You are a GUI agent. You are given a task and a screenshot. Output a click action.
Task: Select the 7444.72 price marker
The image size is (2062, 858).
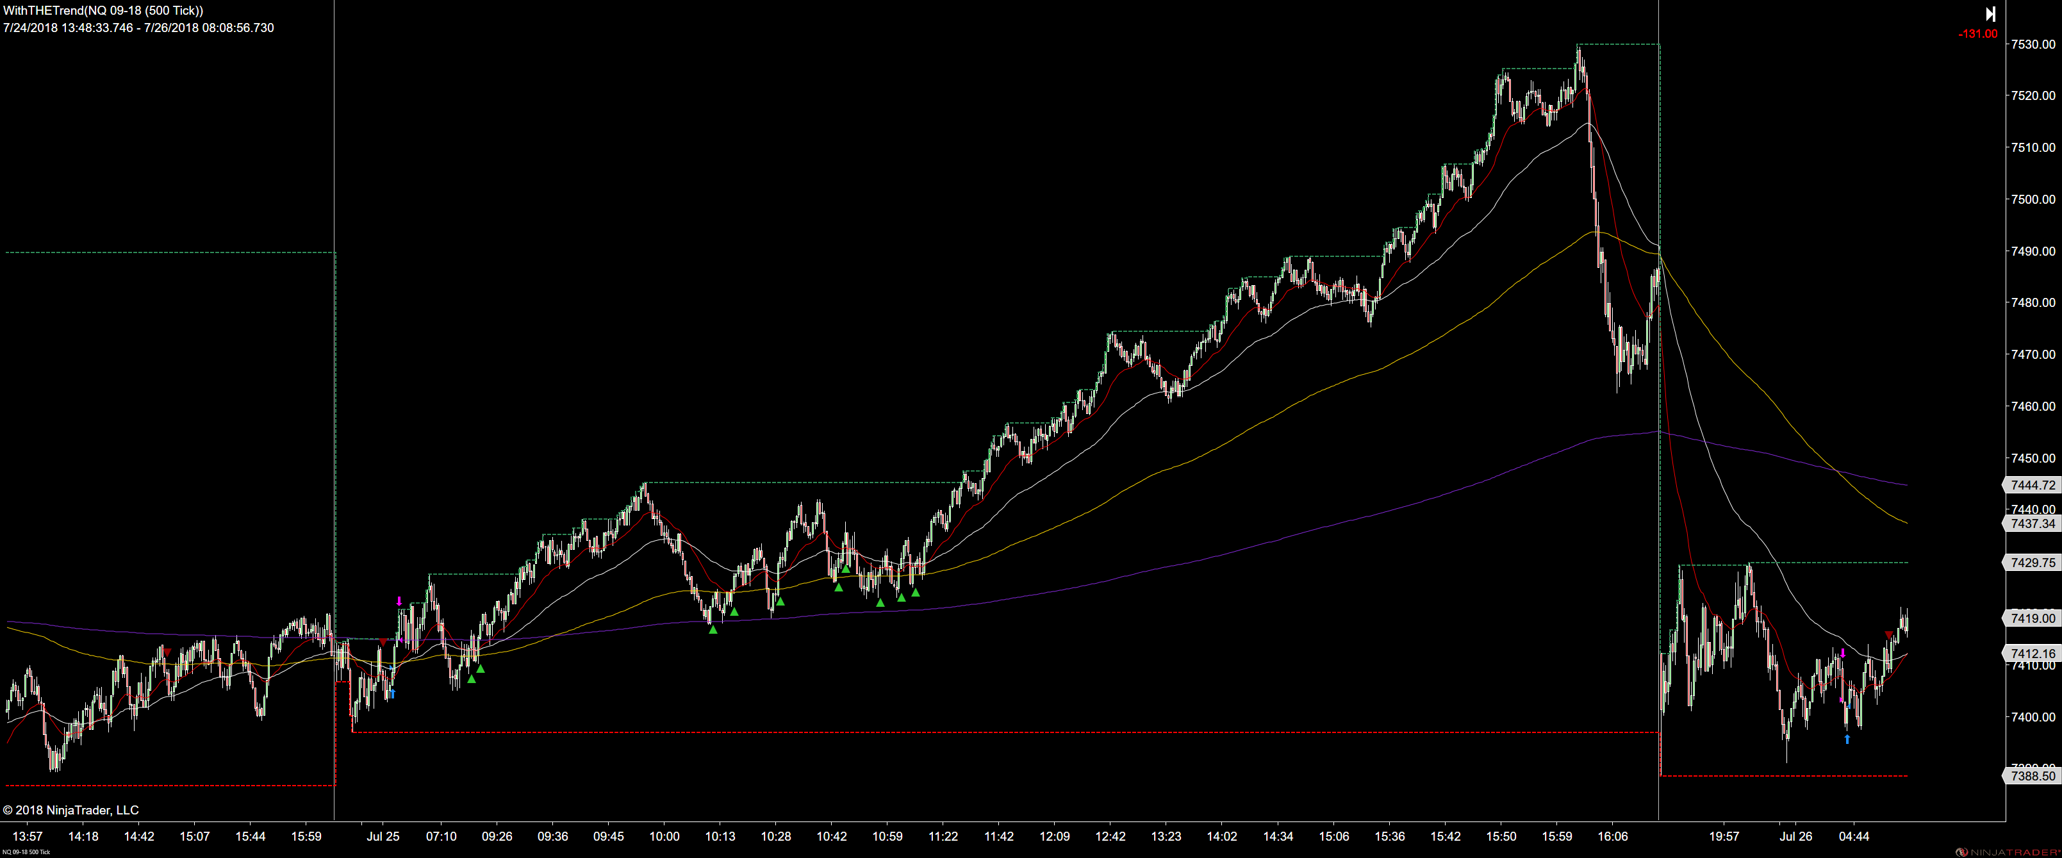tap(2032, 485)
